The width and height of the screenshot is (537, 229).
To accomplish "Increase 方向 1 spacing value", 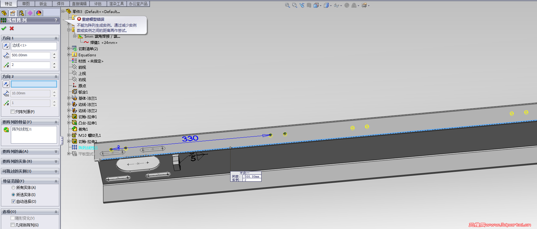I will pyautogui.click(x=54, y=54).
